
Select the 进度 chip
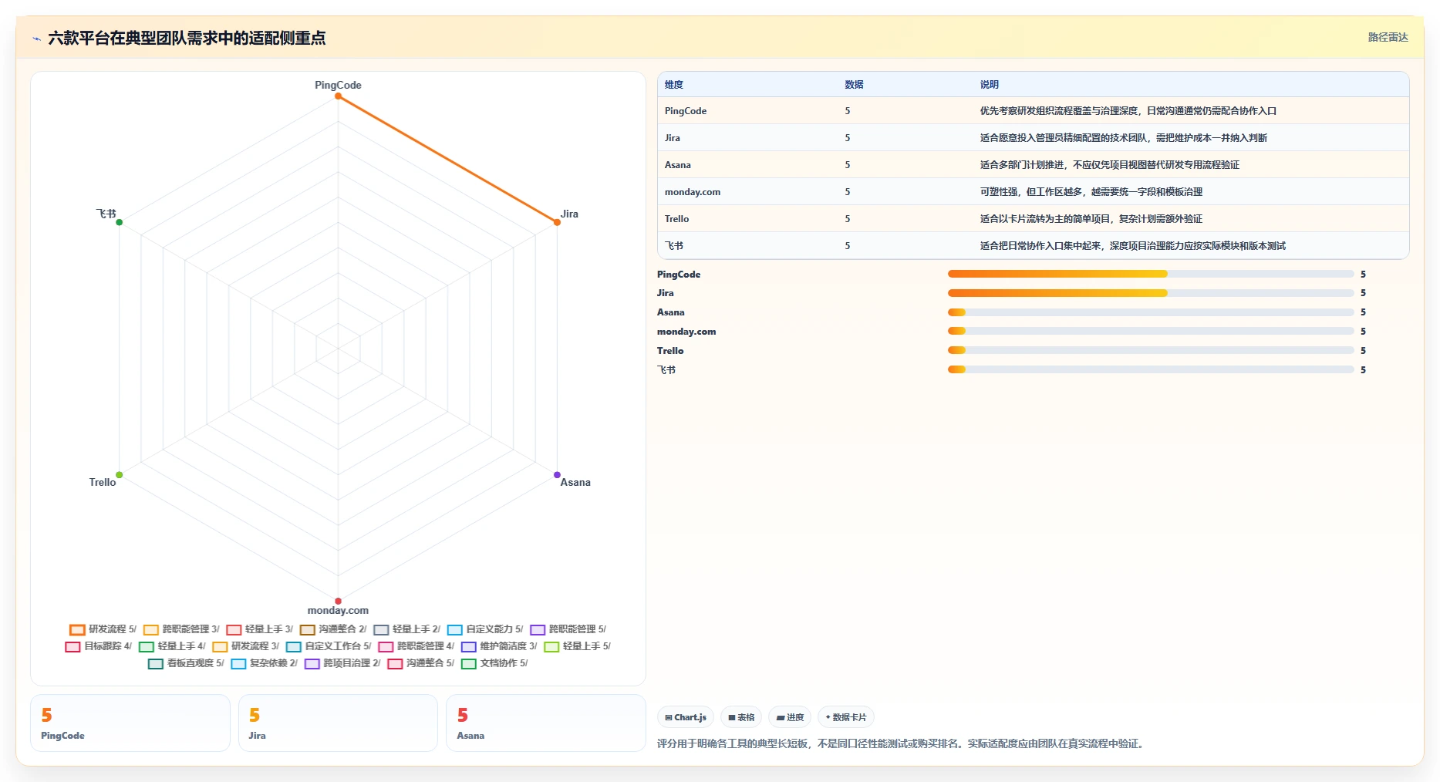pos(790,717)
